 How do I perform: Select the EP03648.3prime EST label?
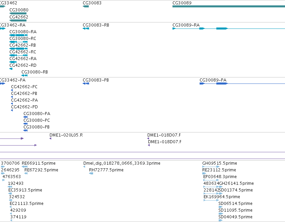point(220,177)
